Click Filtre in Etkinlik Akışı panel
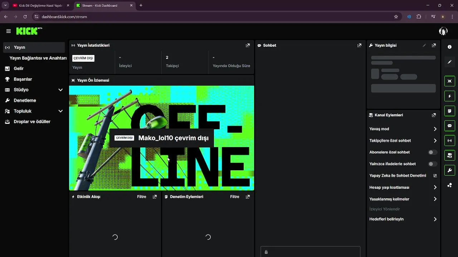The width and height of the screenshot is (458, 257). pyautogui.click(x=142, y=197)
